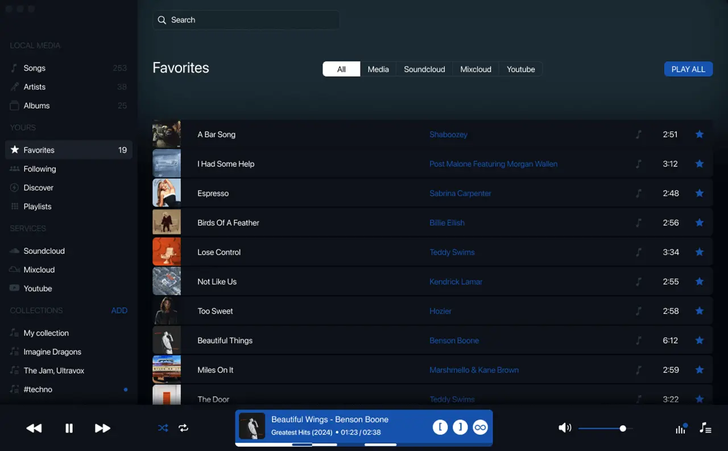The width and height of the screenshot is (728, 451).
Task: Open Mixcloud service in sidebar
Action: click(x=69, y=269)
